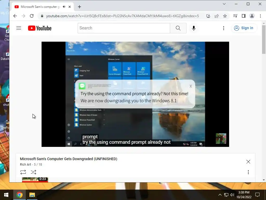Sign in to YouTube

pyautogui.click(x=244, y=28)
